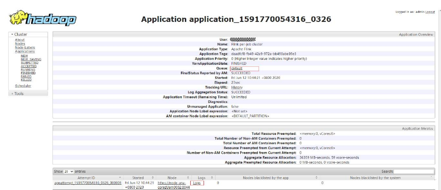Image resolution: width=441 pixels, height=190 pixels.
Task: Click the Search input field
Action: (414, 171)
